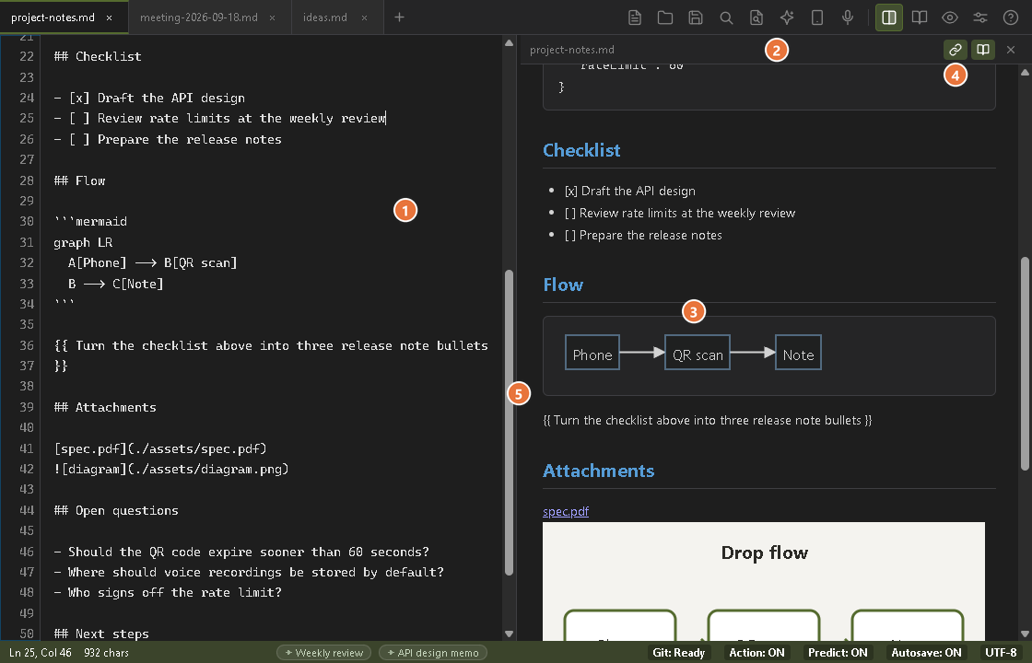The image size is (1032, 663).
Task: Open a folder using the folder icon
Action: tap(664, 17)
